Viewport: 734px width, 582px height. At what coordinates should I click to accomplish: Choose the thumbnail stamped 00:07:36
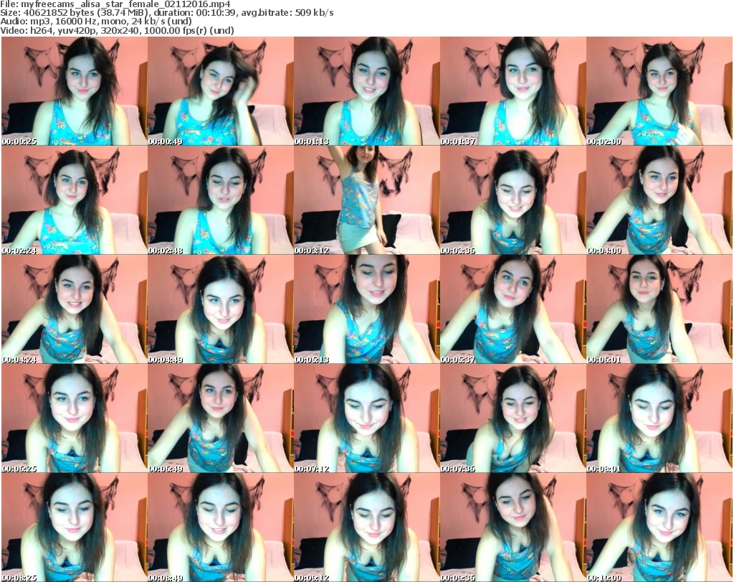coord(513,418)
